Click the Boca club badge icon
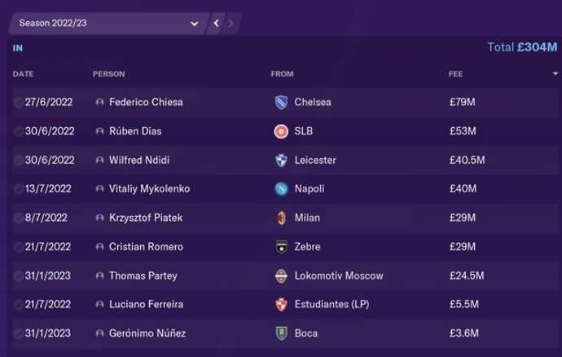The height and width of the screenshot is (357, 562). (281, 333)
